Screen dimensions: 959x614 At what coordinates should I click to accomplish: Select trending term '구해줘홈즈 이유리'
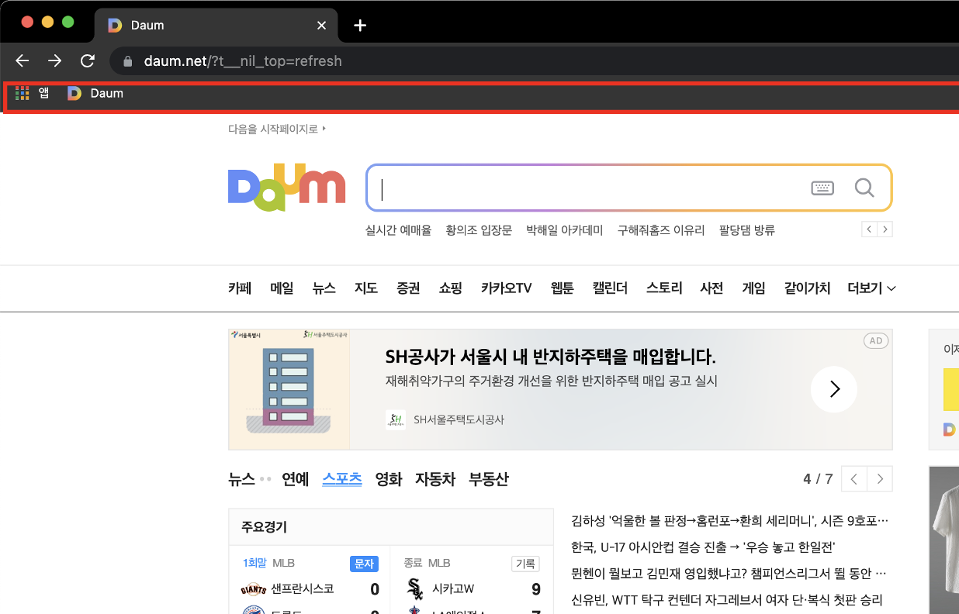tap(661, 230)
